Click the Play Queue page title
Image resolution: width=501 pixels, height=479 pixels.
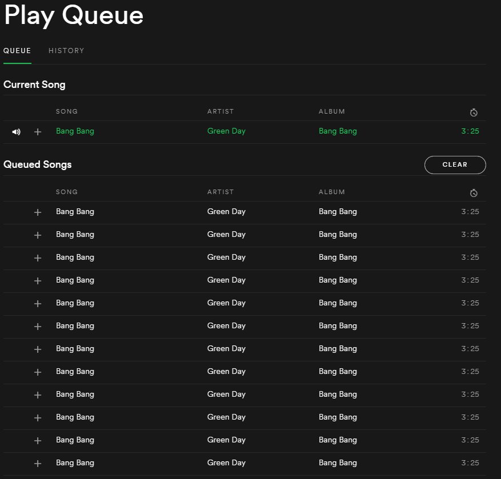[x=74, y=15]
